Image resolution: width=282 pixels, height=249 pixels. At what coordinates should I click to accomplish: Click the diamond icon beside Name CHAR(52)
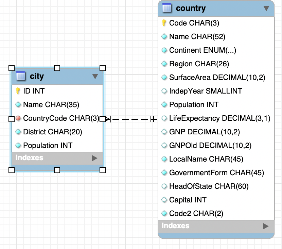click(164, 36)
